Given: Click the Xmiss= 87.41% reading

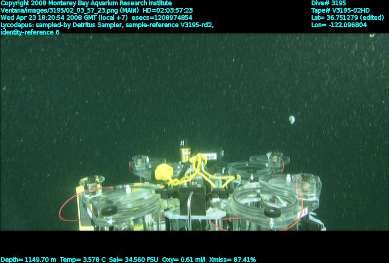Looking at the screenshot, I should tap(232, 260).
